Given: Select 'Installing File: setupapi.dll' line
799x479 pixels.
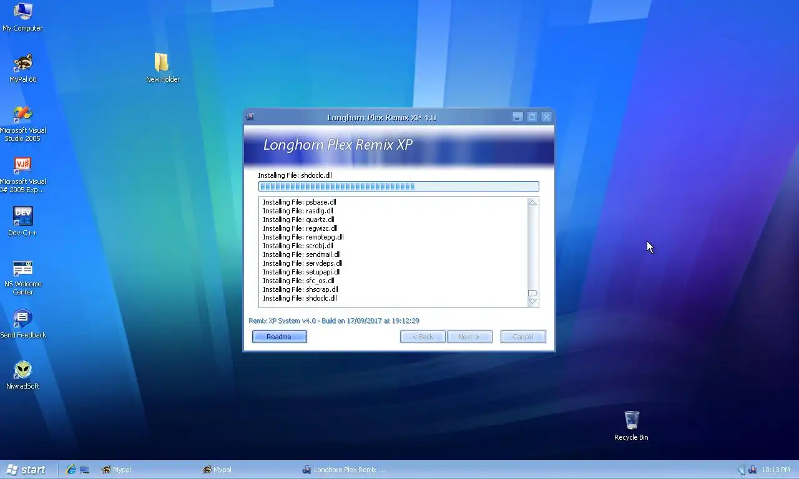Looking at the screenshot, I should pyautogui.click(x=301, y=272).
